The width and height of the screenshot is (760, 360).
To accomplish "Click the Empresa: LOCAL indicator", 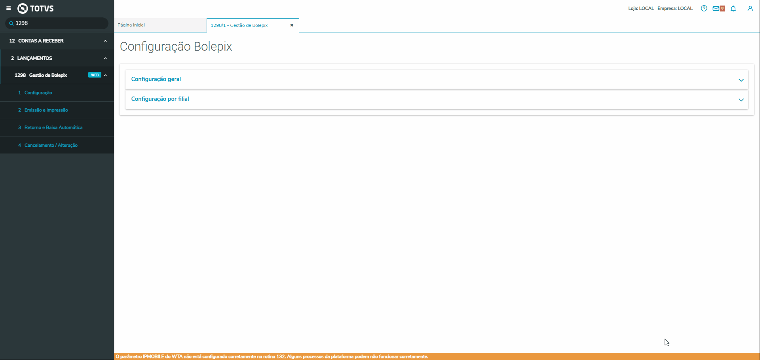I will 675,8.
